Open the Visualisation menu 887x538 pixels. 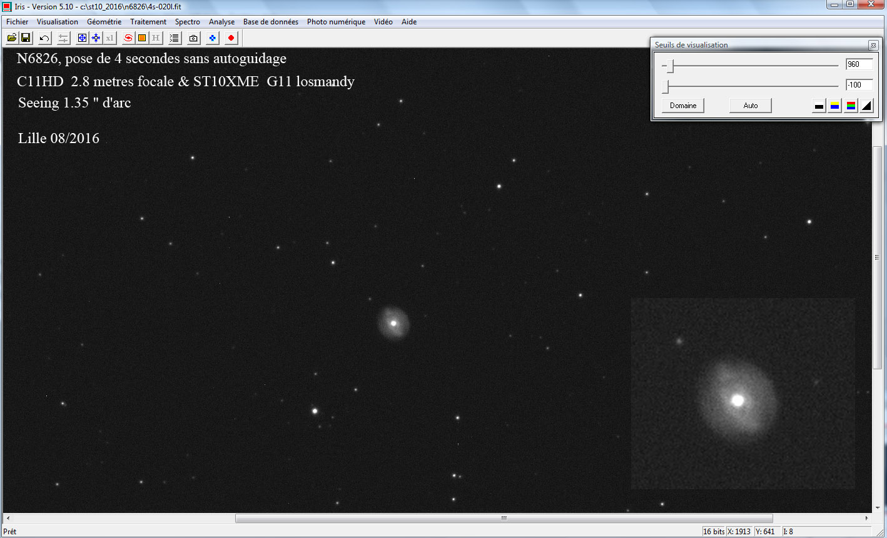(58, 22)
